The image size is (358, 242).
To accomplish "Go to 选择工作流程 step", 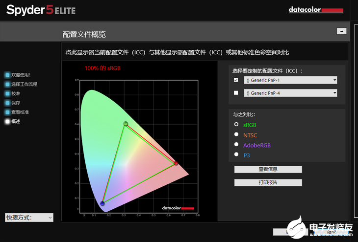I will (x=24, y=84).
